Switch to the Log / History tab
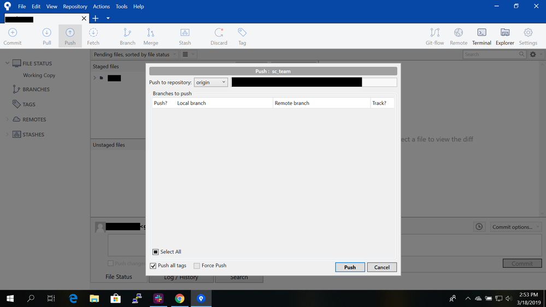The width and height of the screenshot is (546, 307). (x=181, y=278)
